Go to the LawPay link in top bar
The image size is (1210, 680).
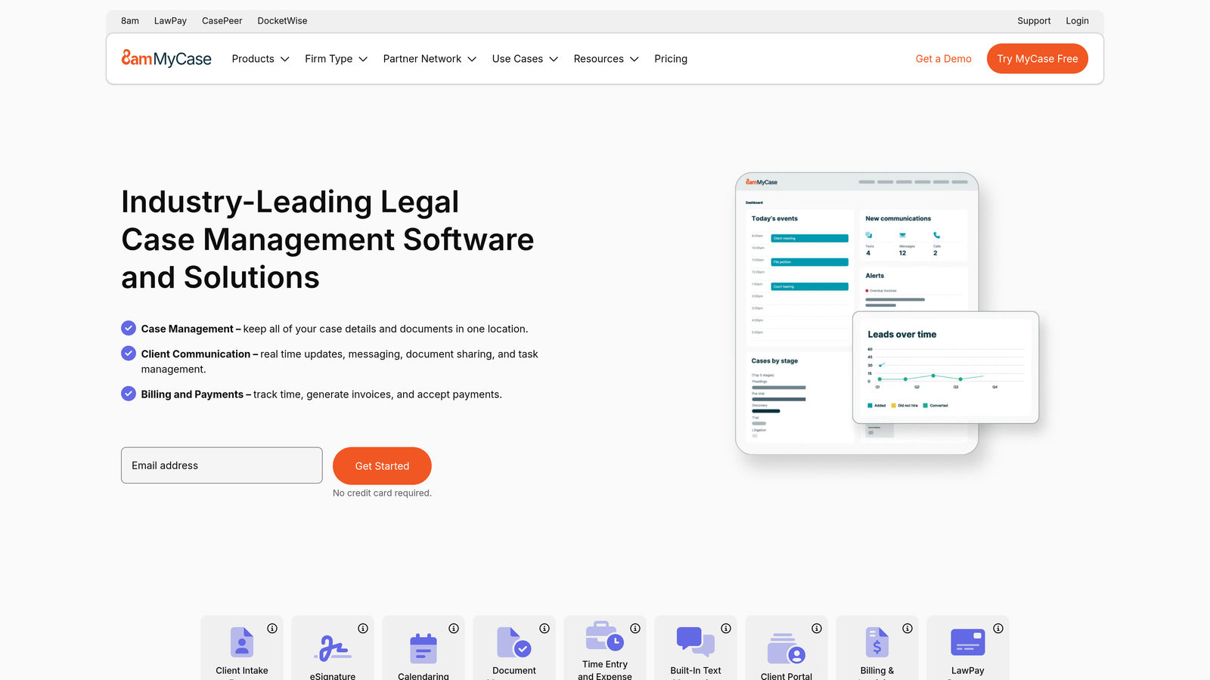pyautogui.click(x=170, y=21)
